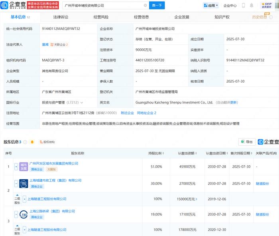Select credit code 91440112MAEQ8YWT32 next to 统一社会信用代码

pos(61,29)
